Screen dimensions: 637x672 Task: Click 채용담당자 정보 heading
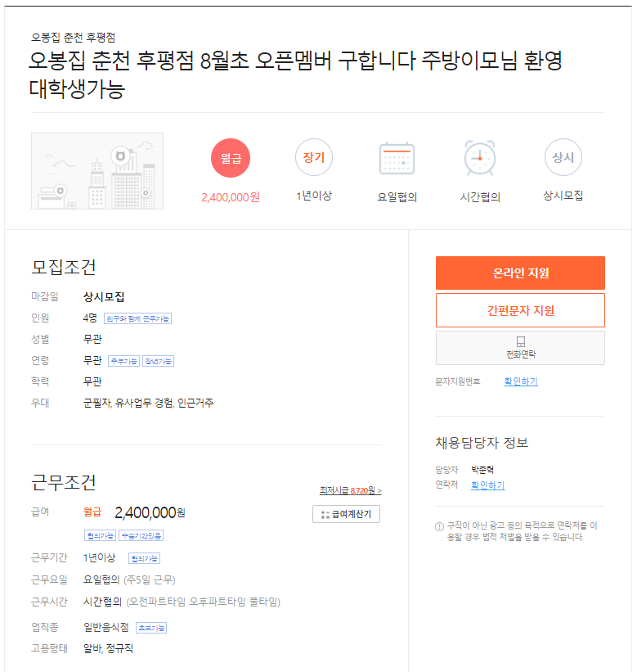482,443
